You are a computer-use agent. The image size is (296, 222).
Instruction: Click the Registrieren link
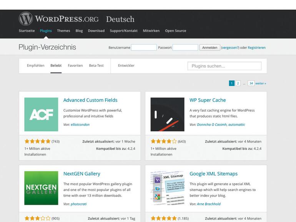pyautogui.click(x=256, y=48)
